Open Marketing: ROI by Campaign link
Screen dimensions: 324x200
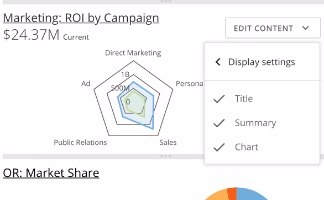pyautogui.click(x=81, y=18)
